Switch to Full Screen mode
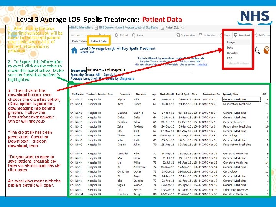The height and width of the screenshot is (207, 276). (x=262, y=35)
